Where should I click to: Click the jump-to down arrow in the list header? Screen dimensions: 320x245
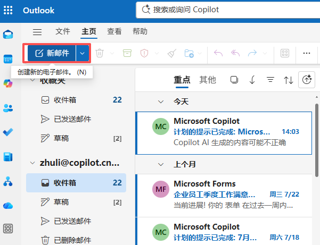tap(252, 80)
